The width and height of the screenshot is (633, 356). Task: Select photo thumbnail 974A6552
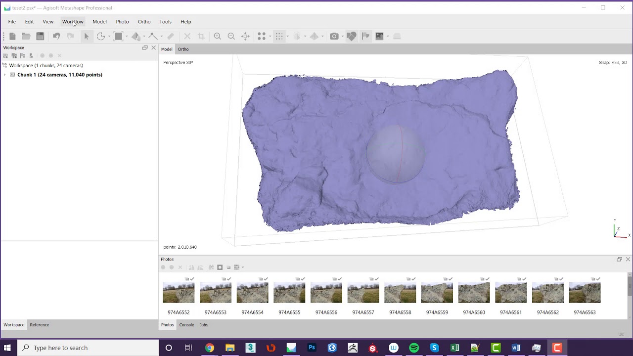179,293
